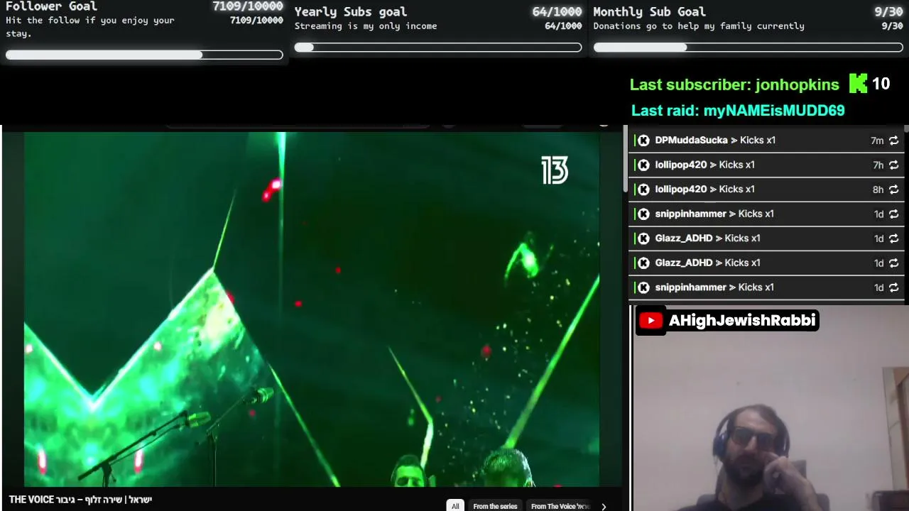
Task: Click the Follower Goal progress bar
Action: (144, 55)
